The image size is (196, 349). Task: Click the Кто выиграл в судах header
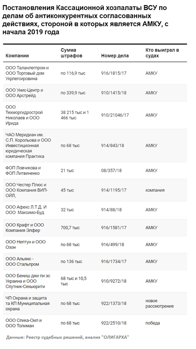(162, 53)
